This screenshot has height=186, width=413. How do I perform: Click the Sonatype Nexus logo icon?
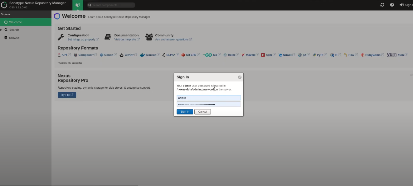[x=4, y=5]
